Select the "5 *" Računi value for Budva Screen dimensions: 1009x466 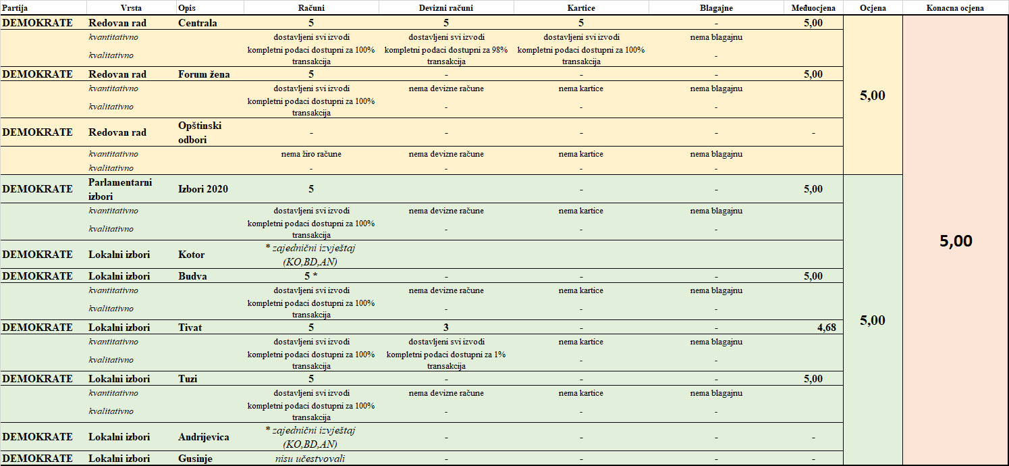coord(311,276)
